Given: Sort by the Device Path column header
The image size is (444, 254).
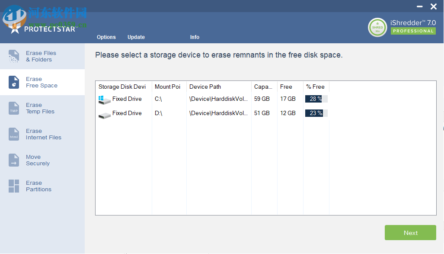Looking at the screenshot, I should tap(218, 87).
